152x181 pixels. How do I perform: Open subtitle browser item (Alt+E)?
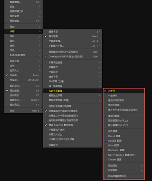click(73, 41)
